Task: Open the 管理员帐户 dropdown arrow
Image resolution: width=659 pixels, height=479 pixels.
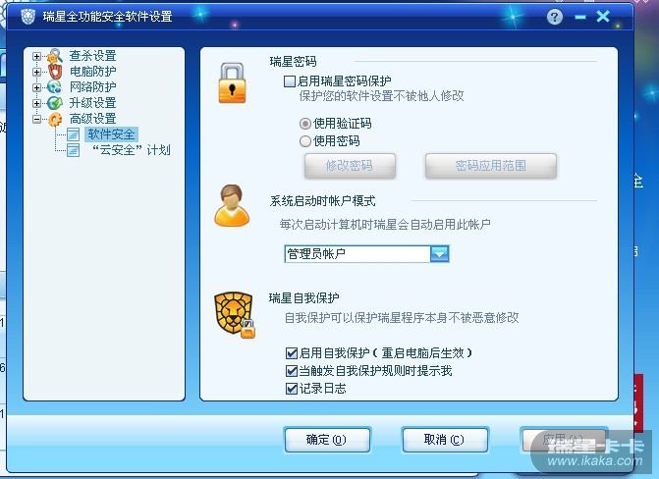Action: [440, 254]
